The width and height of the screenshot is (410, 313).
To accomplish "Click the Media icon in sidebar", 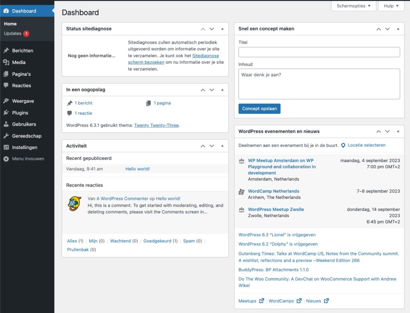I will 6,63.
